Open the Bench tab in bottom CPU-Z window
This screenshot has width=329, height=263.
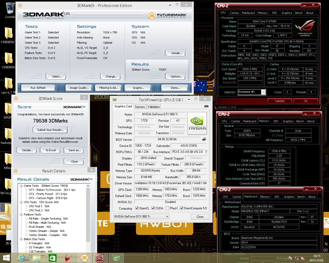[x=301, y=196]
